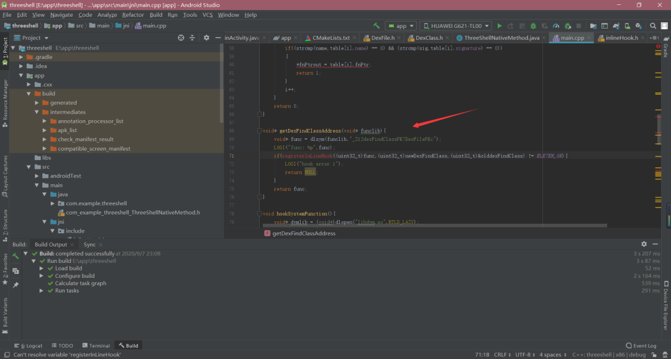Expand the .idea folder
The height and width of the screenshot is (359, 671).
tap(21, 66)
